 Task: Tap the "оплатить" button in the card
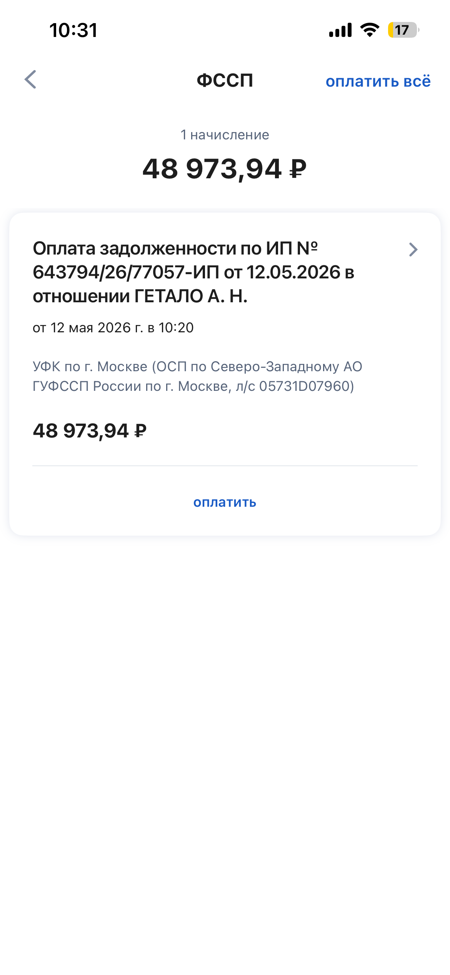[x=225, y=502]
